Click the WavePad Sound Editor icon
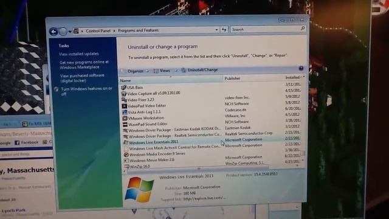Image resolution: width=389 pixels, height=219 pixels. point(125,124)
